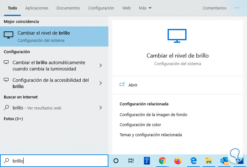The image size is (247, 167).
Task: Open the Más dropdown menu
Action: click(145, 8)
